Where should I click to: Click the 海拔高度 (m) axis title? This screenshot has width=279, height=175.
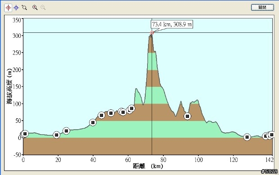[9, 86]
